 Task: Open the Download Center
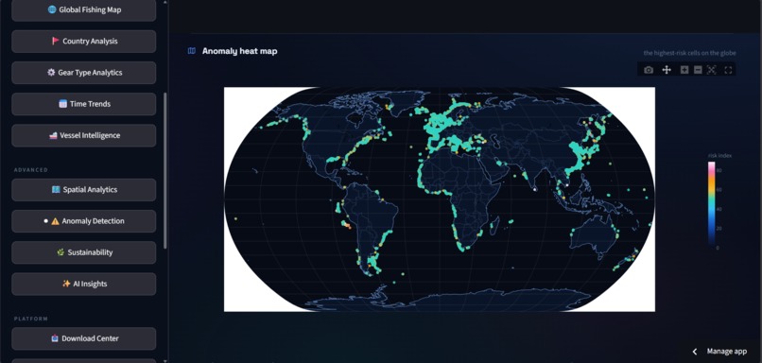point(83,338)
